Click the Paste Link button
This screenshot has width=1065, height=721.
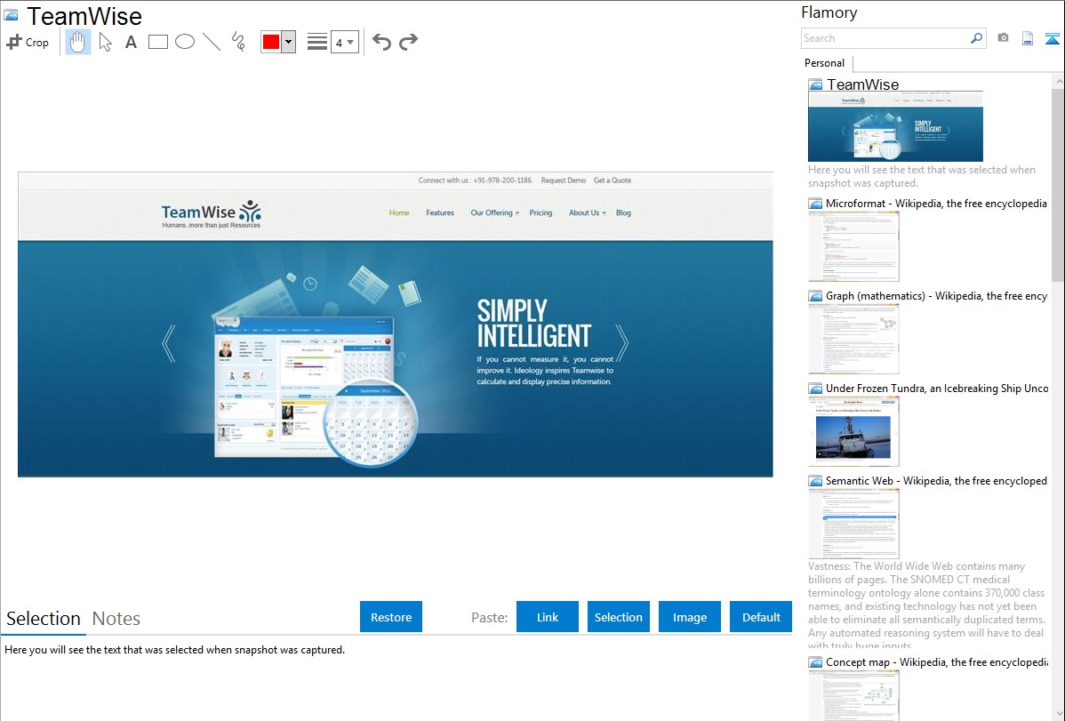coord(548,617)
